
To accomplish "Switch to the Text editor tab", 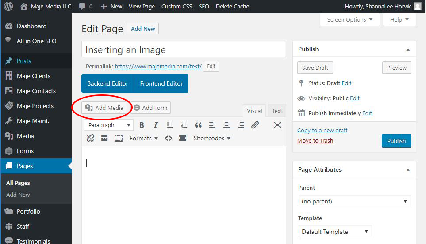I will pos(277,111).
